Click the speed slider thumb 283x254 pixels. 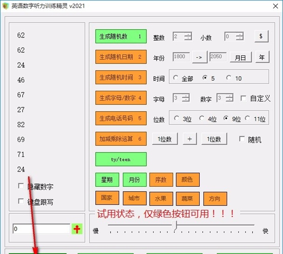pyautogui.click(x=175, y=225)
